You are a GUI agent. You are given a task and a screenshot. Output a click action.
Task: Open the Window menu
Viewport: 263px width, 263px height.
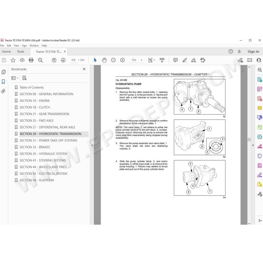[34, 45]
